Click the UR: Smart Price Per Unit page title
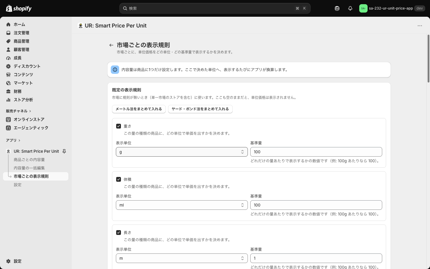430x269 pixels. (x=116, y=26)
